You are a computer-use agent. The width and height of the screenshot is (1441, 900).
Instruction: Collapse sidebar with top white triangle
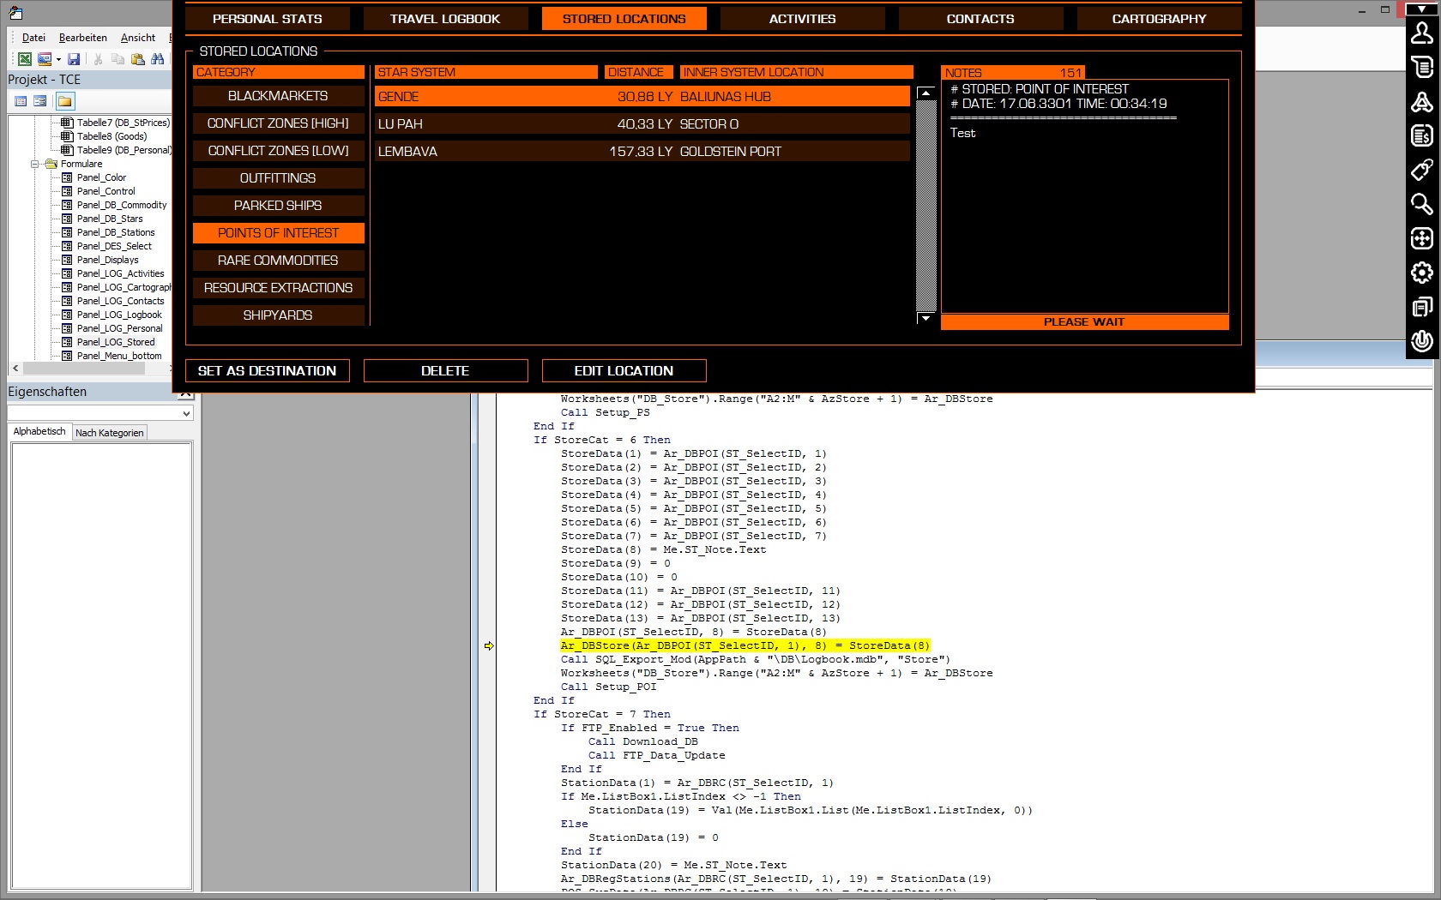tap(1421, 9)
